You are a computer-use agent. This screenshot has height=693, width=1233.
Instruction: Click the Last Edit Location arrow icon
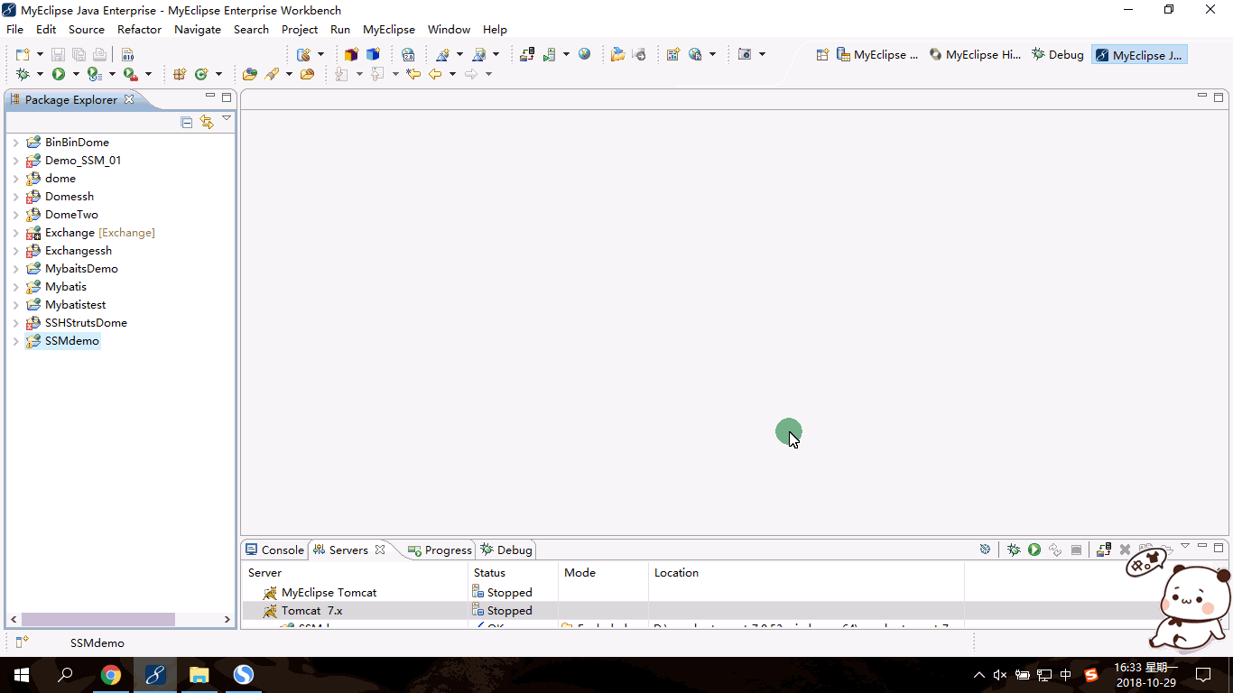413,74
